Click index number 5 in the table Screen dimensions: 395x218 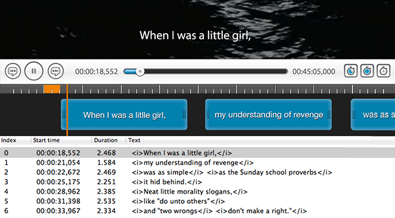(x=6, y=201)
